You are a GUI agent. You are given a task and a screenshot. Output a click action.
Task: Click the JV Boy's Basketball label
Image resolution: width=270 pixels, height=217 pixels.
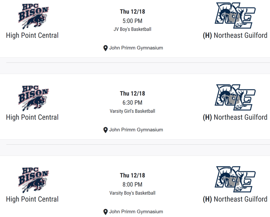pos(132,29)
